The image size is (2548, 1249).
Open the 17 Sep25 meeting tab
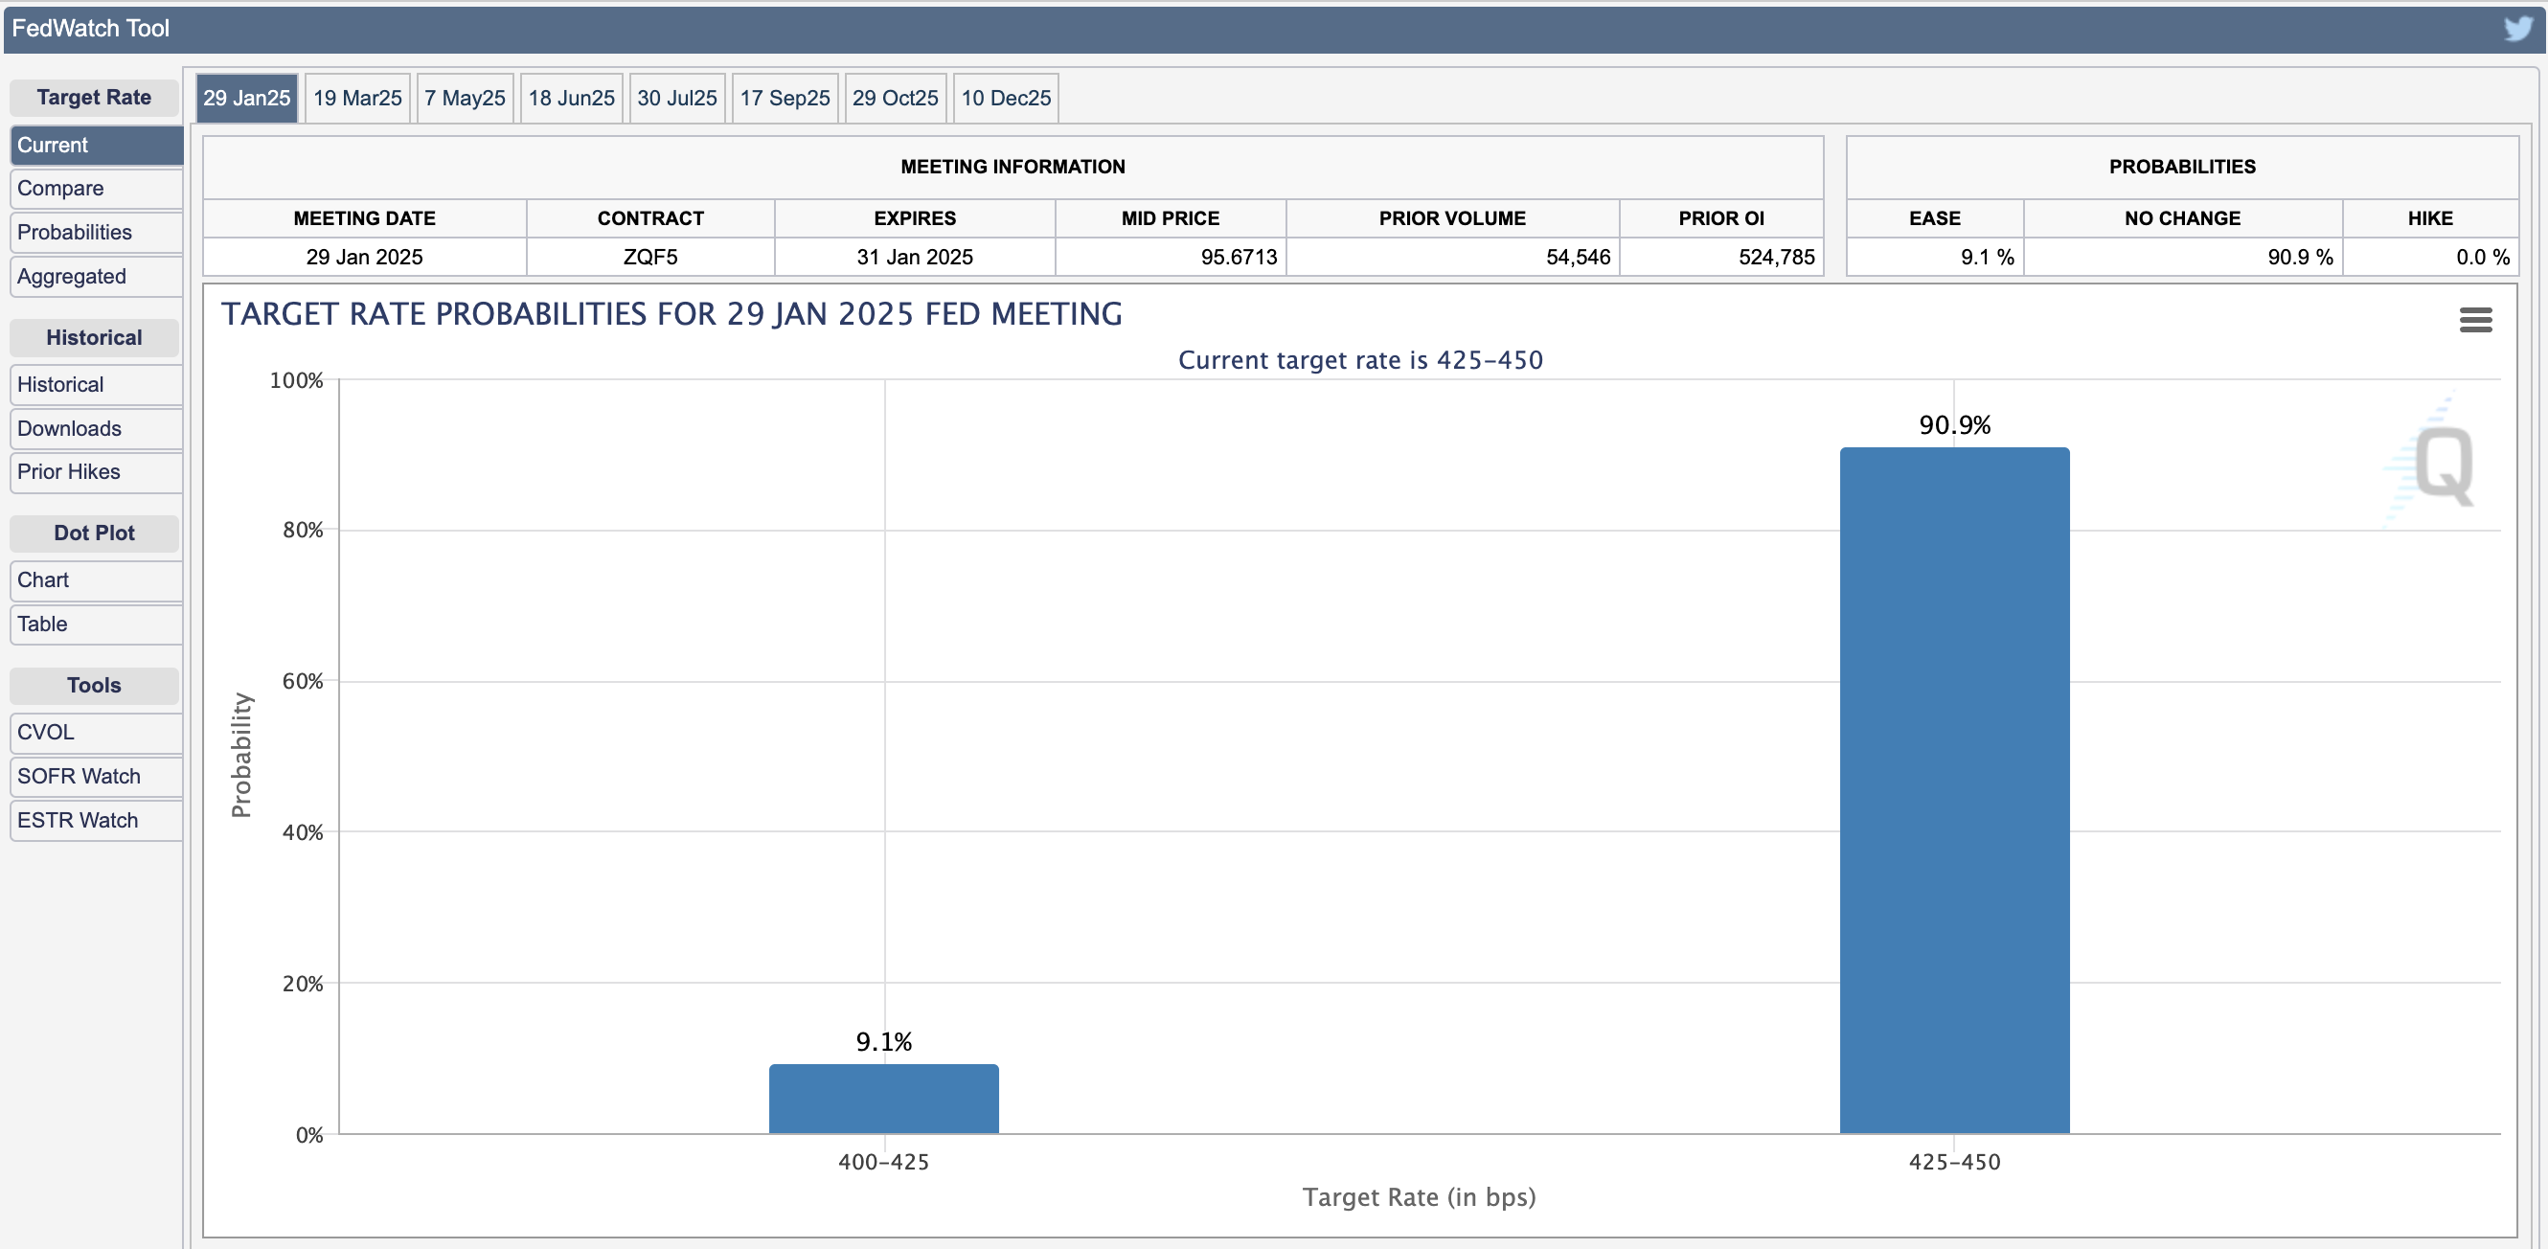pyautogui.click(x=785, y=98)
